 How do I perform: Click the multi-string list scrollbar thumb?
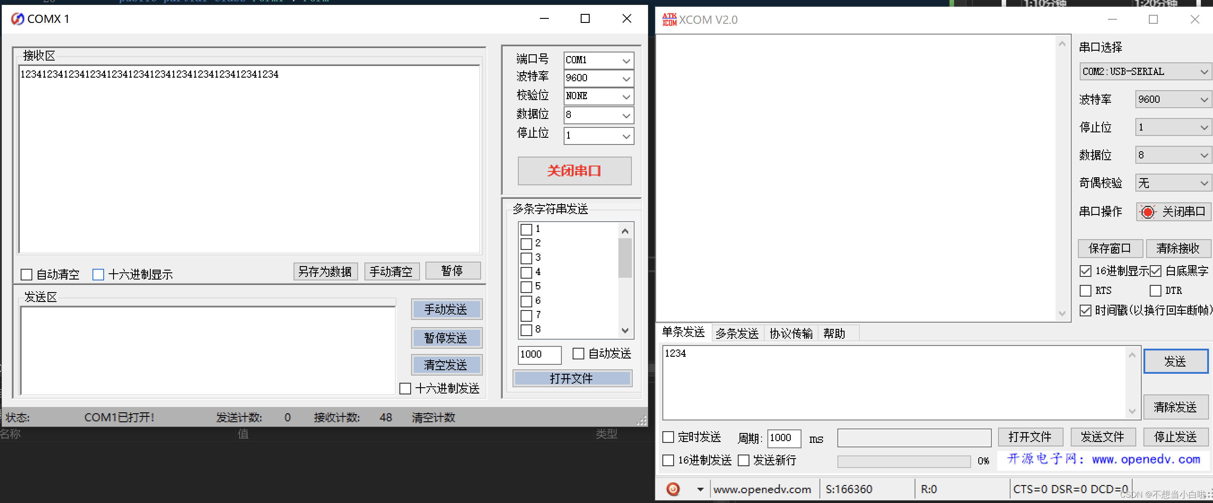click(625, 258)
